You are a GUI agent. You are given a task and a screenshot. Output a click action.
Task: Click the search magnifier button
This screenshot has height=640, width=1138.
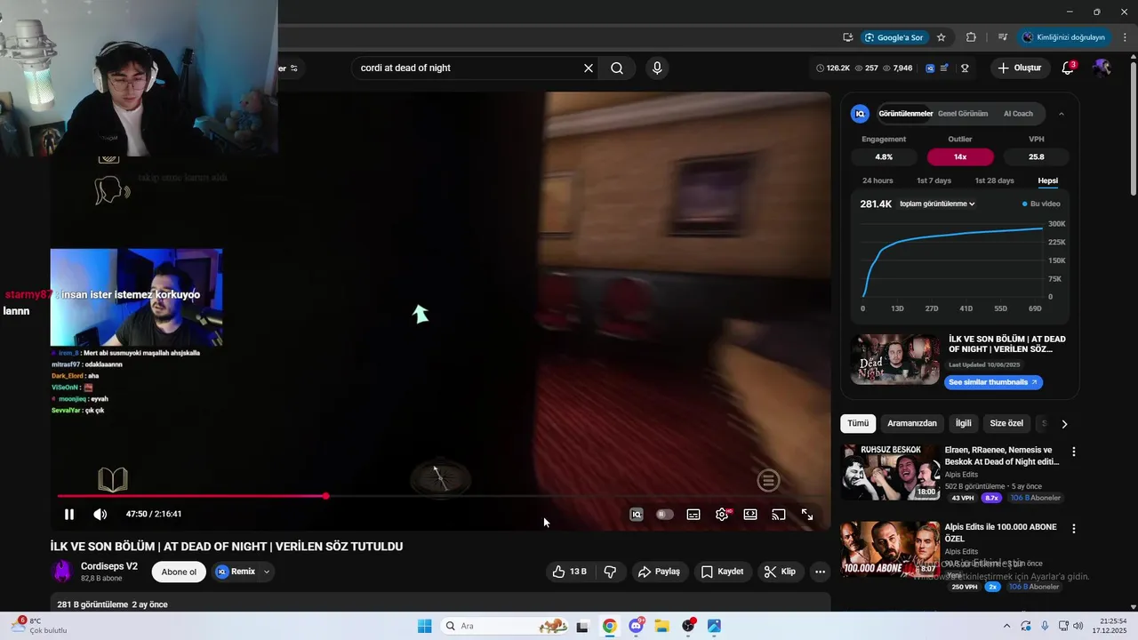coord(617,68)
